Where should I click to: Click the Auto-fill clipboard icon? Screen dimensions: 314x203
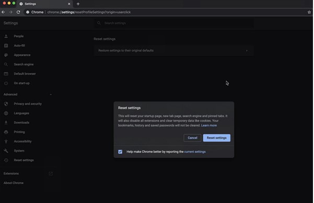tap(6, 45)
